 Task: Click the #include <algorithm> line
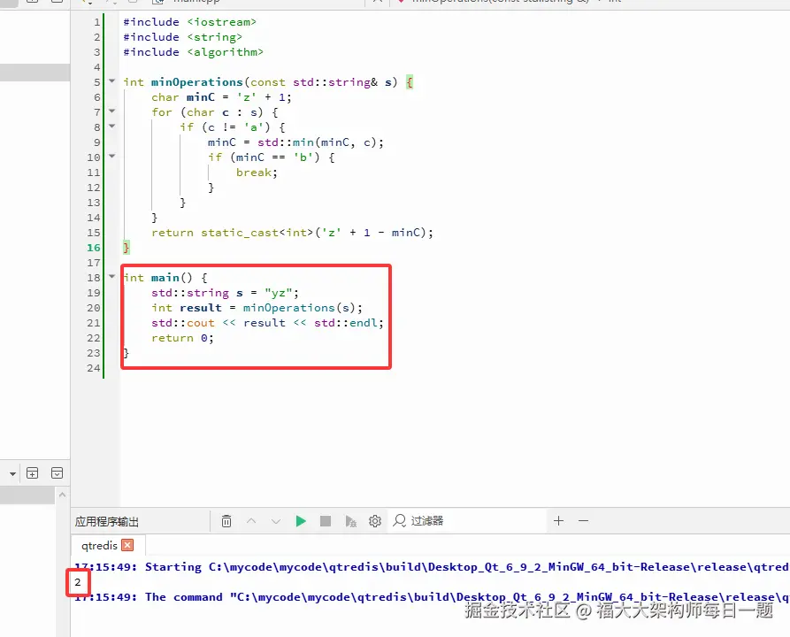[194, 52]
